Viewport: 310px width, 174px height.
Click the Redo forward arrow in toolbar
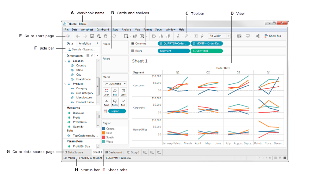coord(85,36)
